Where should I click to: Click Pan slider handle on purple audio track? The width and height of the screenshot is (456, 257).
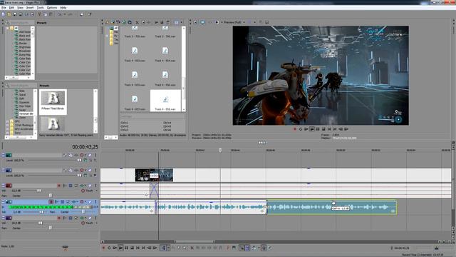(x=50, y=228)
